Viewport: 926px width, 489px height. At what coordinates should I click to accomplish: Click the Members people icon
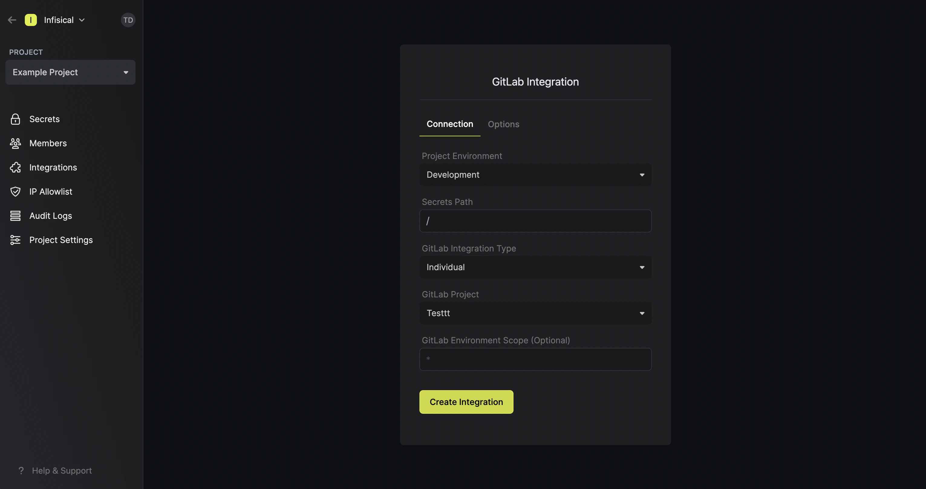pyautogui.click(x=15, y=143)
